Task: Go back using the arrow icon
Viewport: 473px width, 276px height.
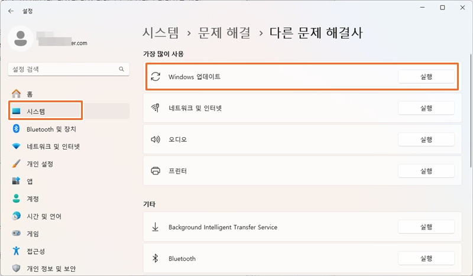Action: point(11,11)
